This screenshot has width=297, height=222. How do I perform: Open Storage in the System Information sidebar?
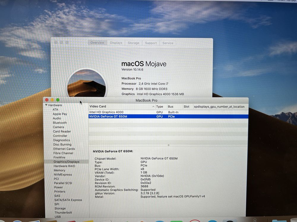tap(60, 208)
